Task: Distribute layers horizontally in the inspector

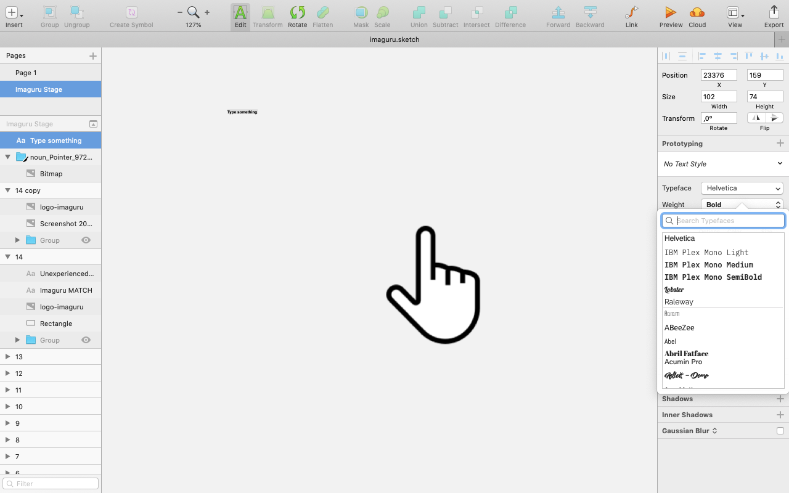Action: point(666,56)
